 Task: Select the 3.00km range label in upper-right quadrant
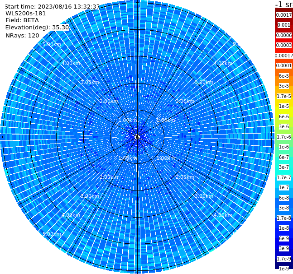click(x=204, y=82)
